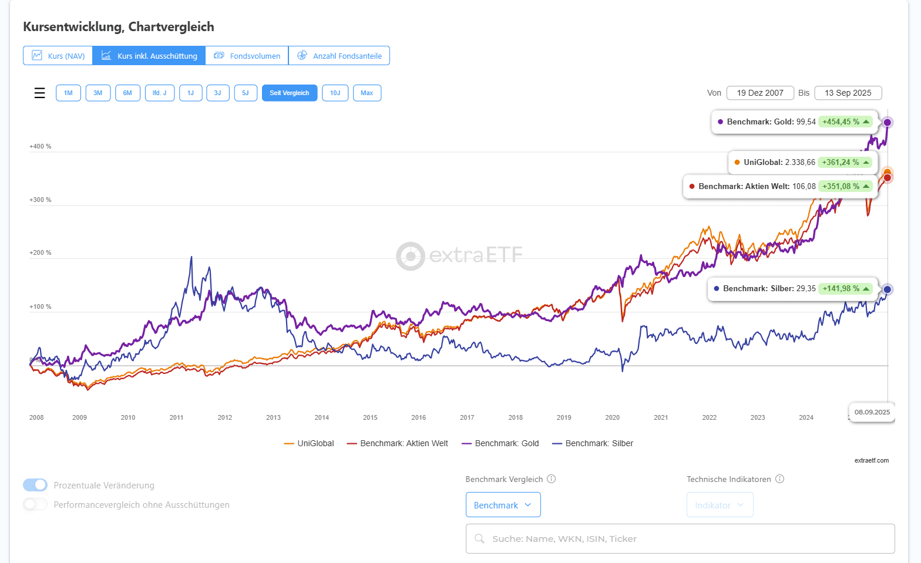Viewport: 921px width, 563px height.
Task: Select the 10J time range button
Action: pyautogui.click(x=335, y=93)
